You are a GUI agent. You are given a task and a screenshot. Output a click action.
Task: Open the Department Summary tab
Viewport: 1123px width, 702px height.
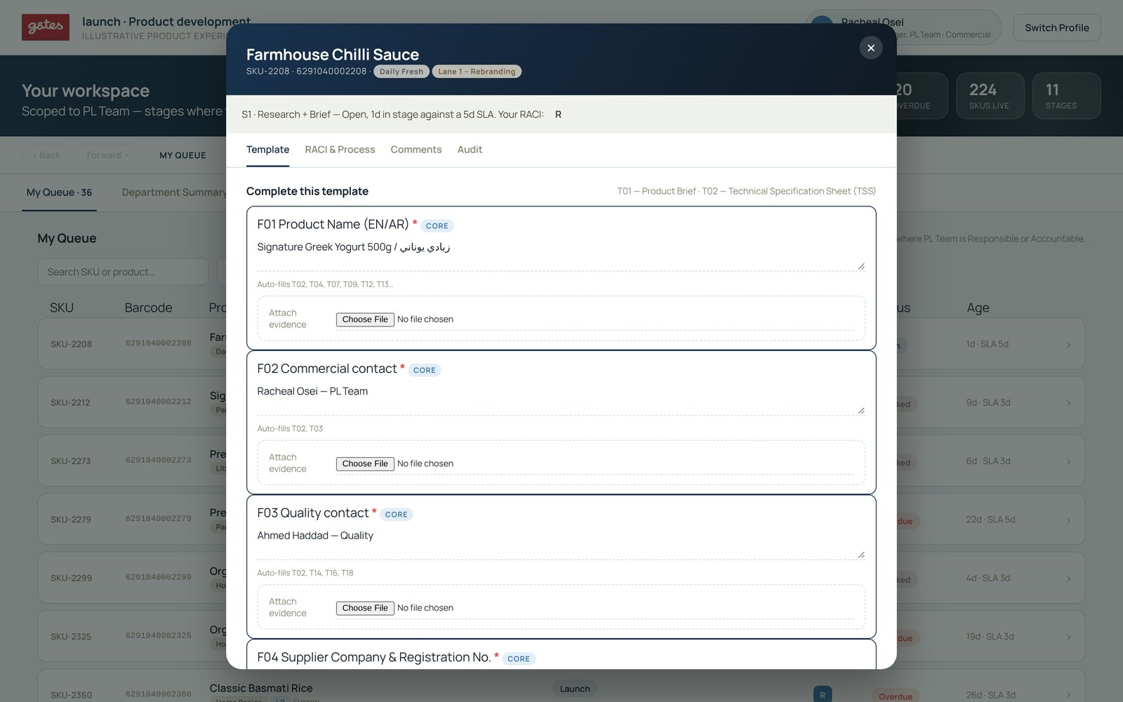174,192
